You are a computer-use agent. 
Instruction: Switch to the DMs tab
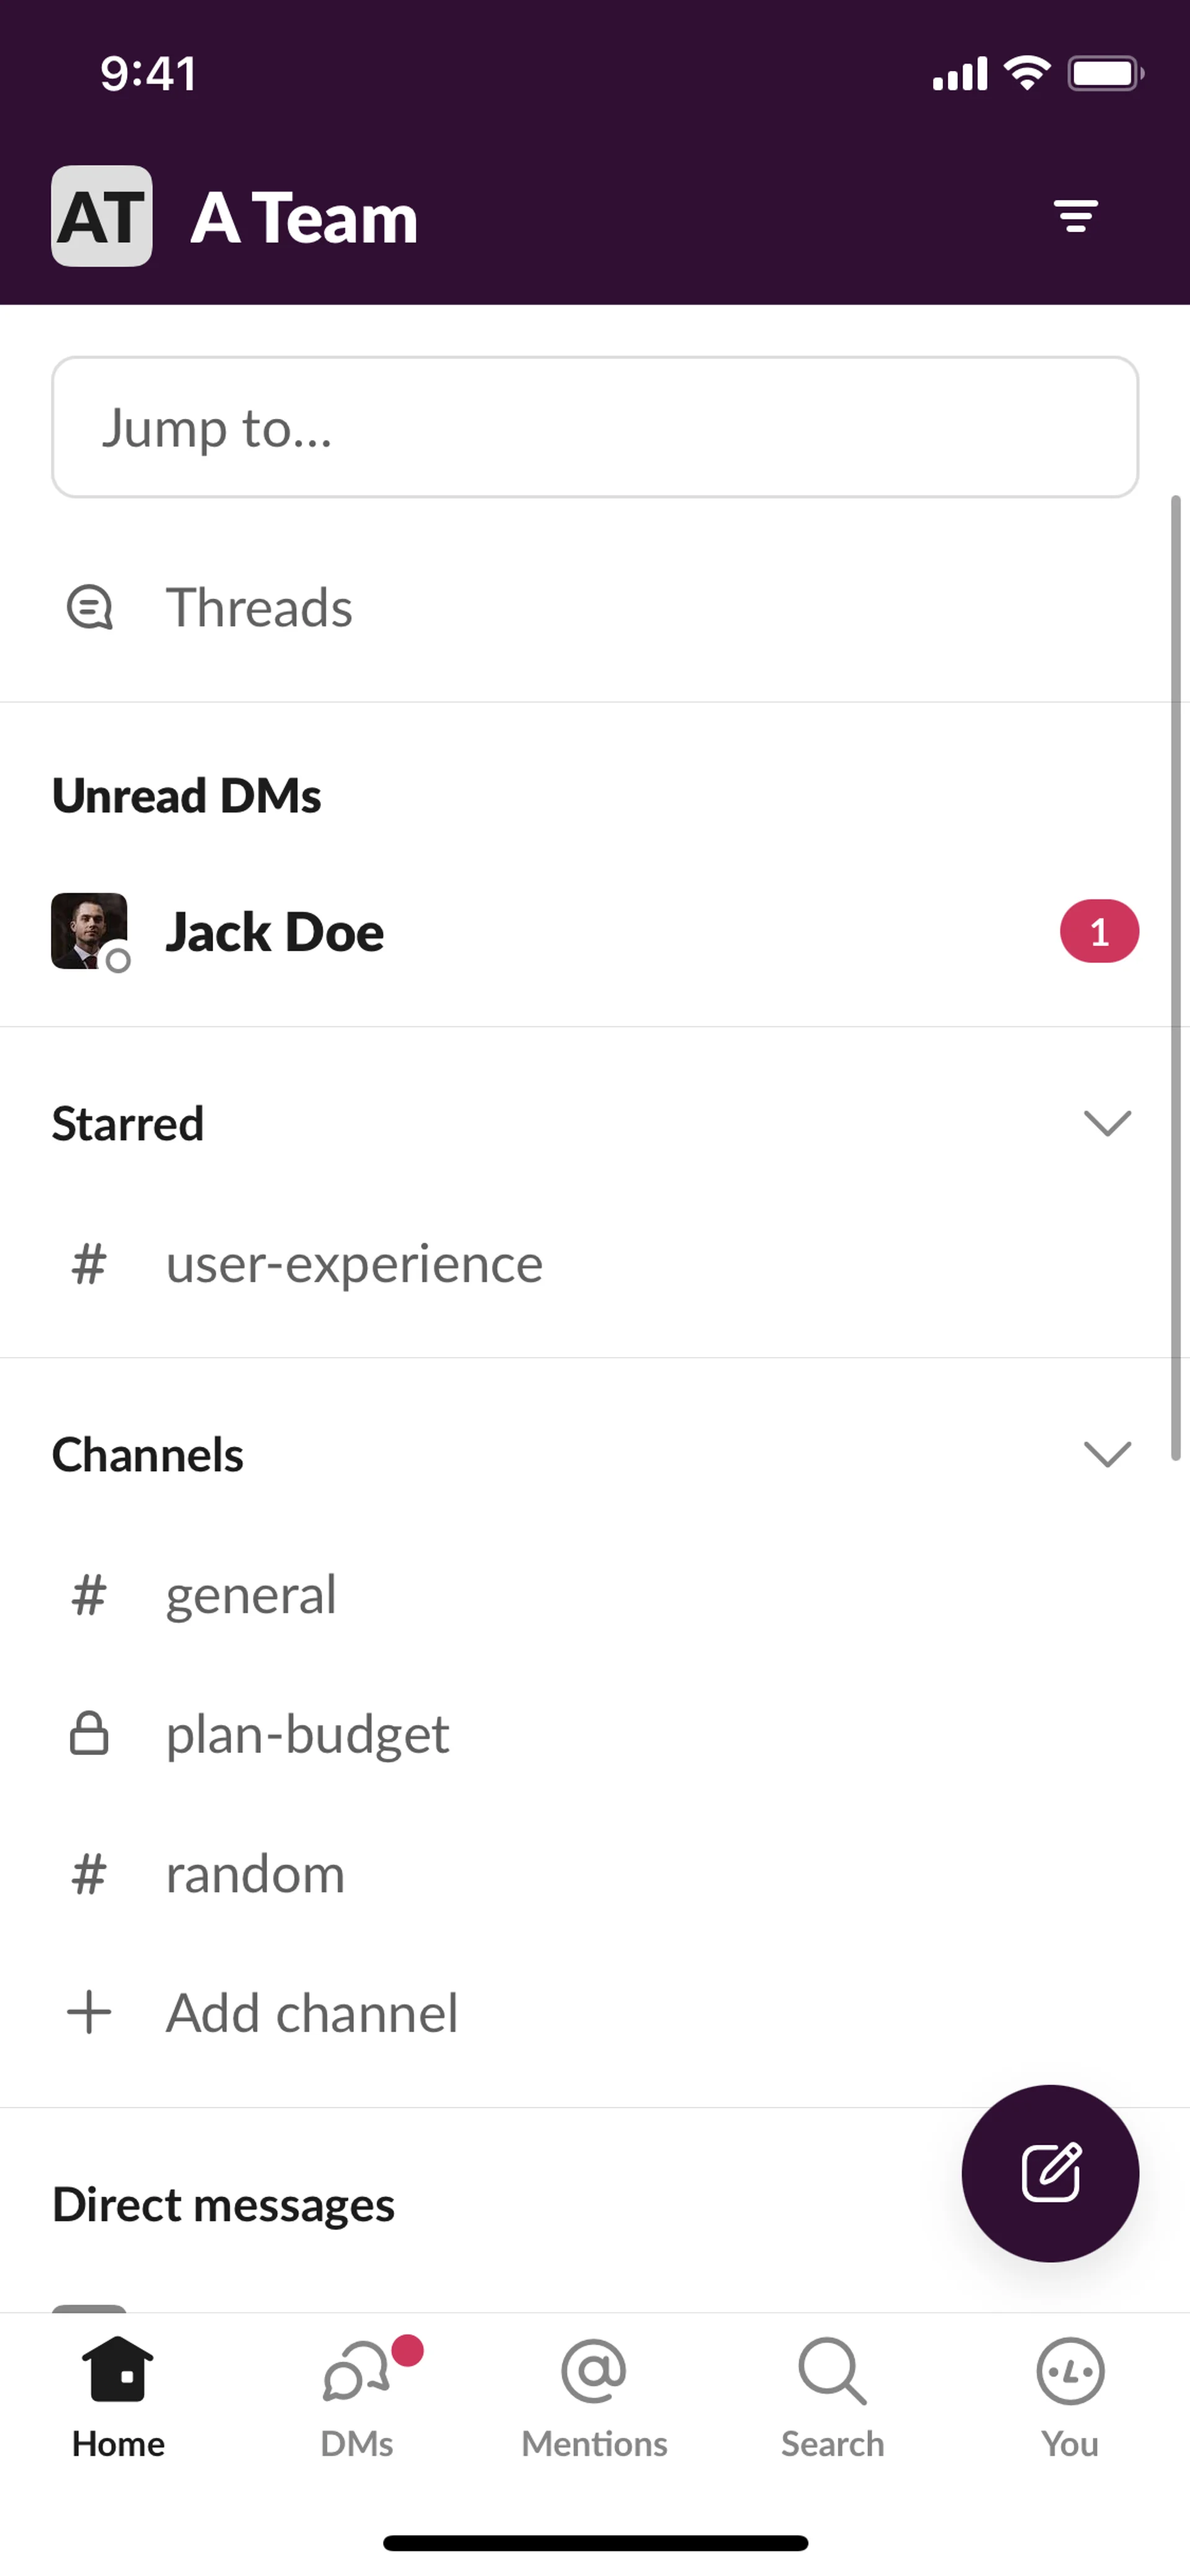[x=357, y=2396]
